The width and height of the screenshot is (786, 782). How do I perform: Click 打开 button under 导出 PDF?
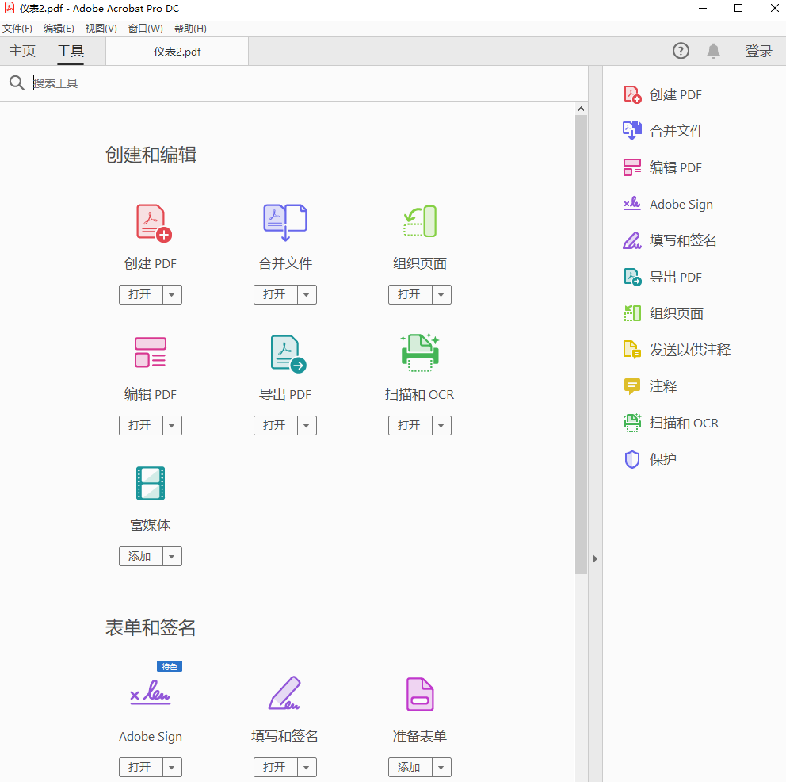click(x=276, y=425)
